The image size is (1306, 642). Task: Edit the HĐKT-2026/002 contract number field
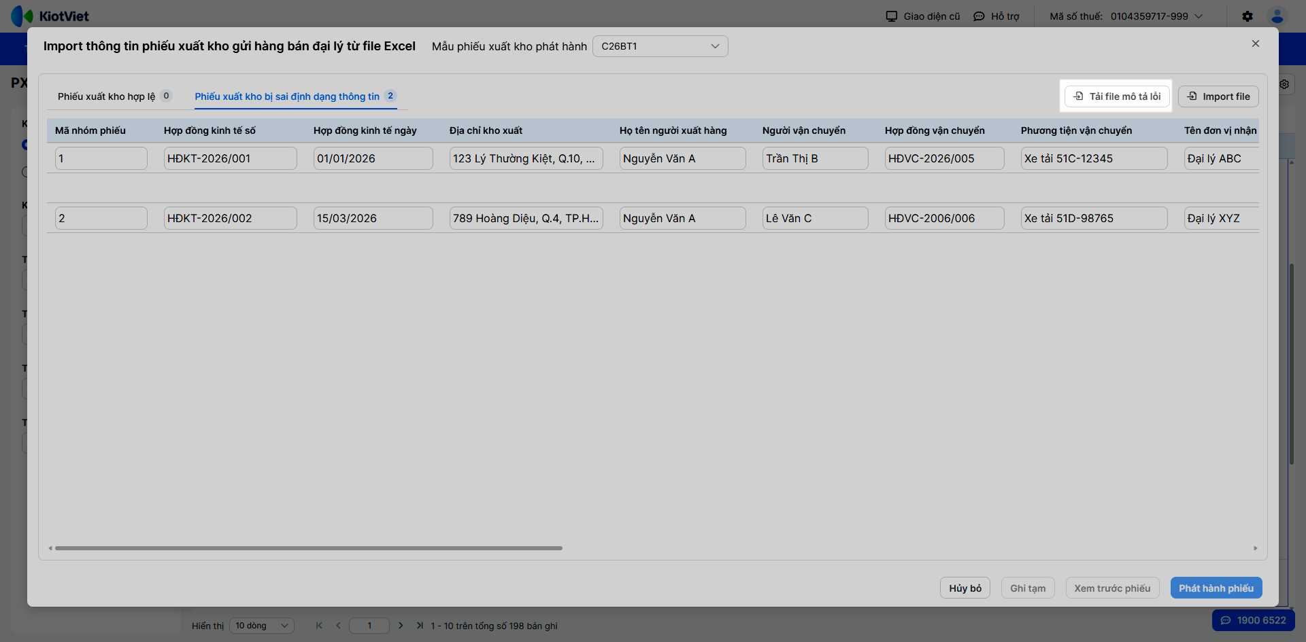pyautogui.click(x=231, y=218)
